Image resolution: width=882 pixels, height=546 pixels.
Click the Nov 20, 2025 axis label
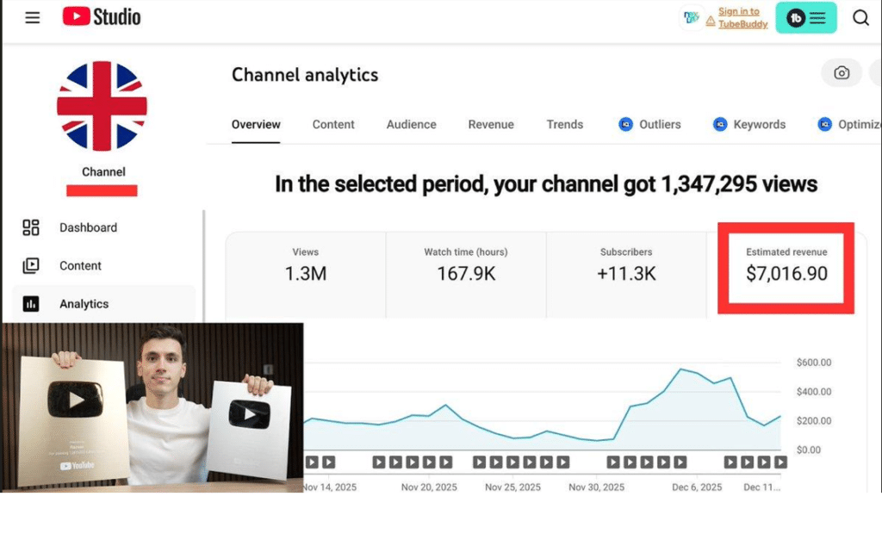pos(429,487)
